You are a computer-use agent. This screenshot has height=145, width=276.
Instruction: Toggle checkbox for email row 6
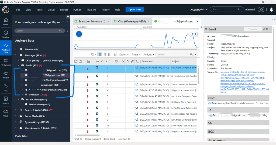(x=97, y=102)
